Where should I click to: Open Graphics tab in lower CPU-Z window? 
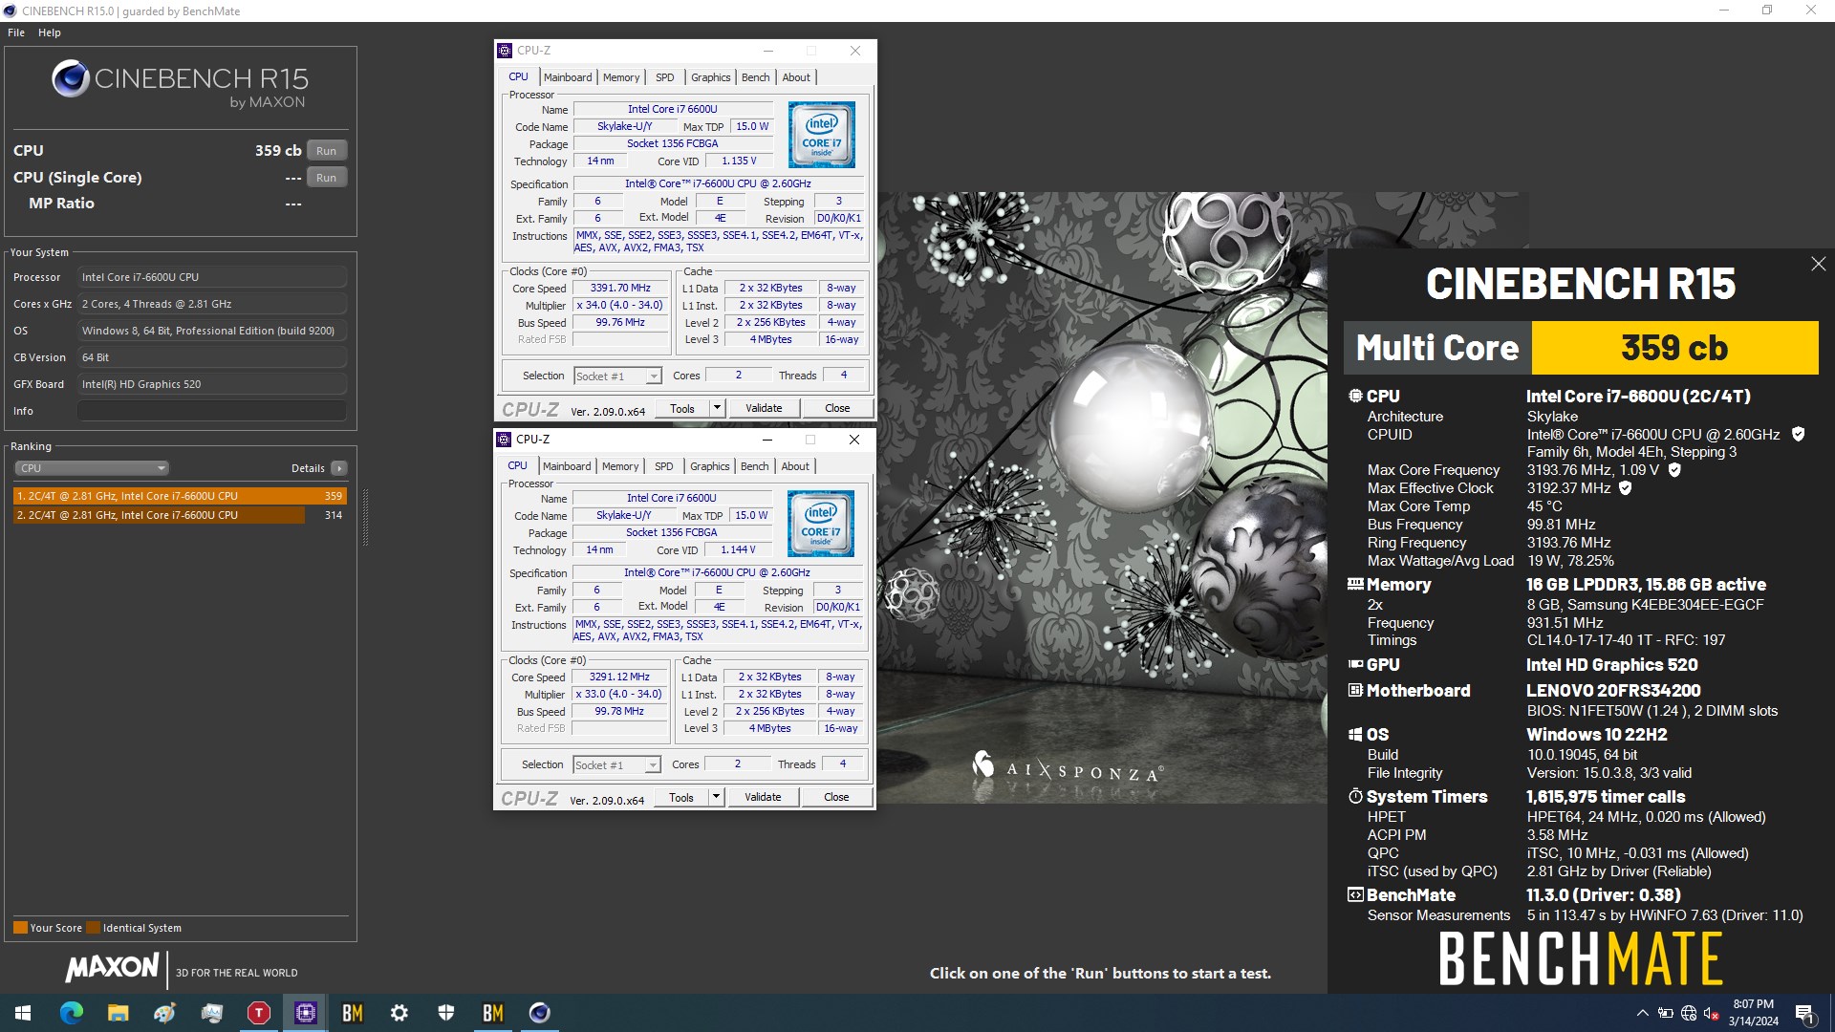710,466
